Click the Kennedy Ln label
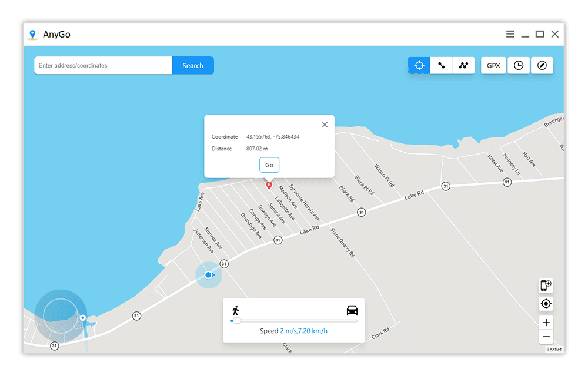Image resolution: width=588 pixels, height=376 pixels. coord(512,164)
